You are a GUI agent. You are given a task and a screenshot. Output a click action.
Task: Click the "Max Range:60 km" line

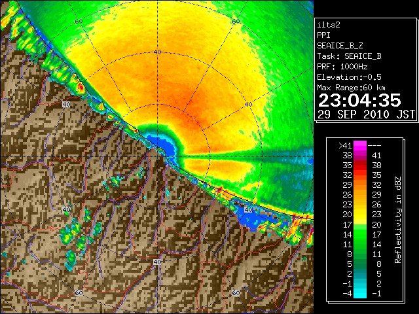coord(351,88)
